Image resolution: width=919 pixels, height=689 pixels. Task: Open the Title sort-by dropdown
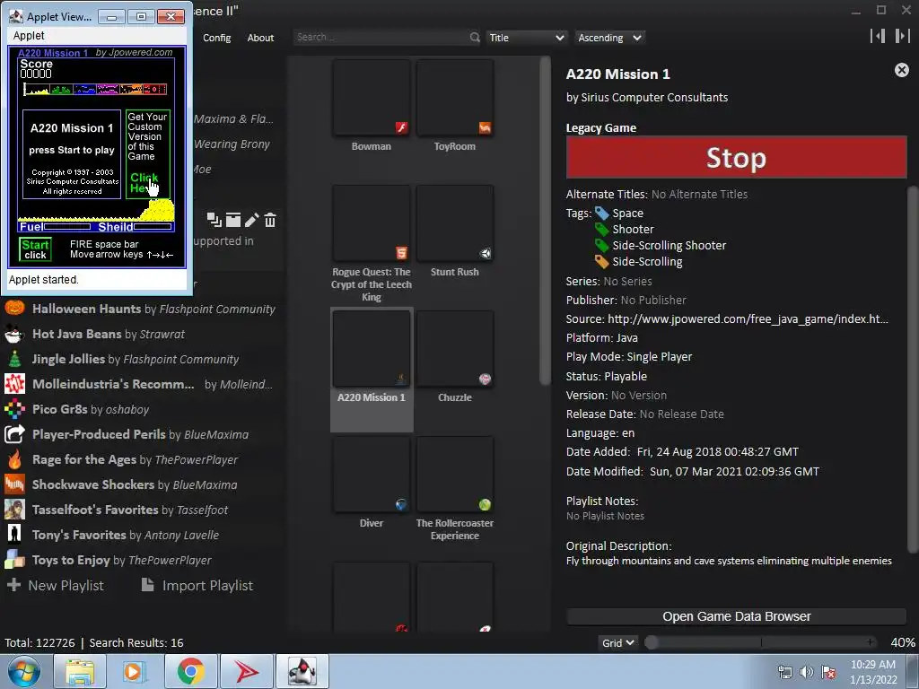click(x=526, y=38)
